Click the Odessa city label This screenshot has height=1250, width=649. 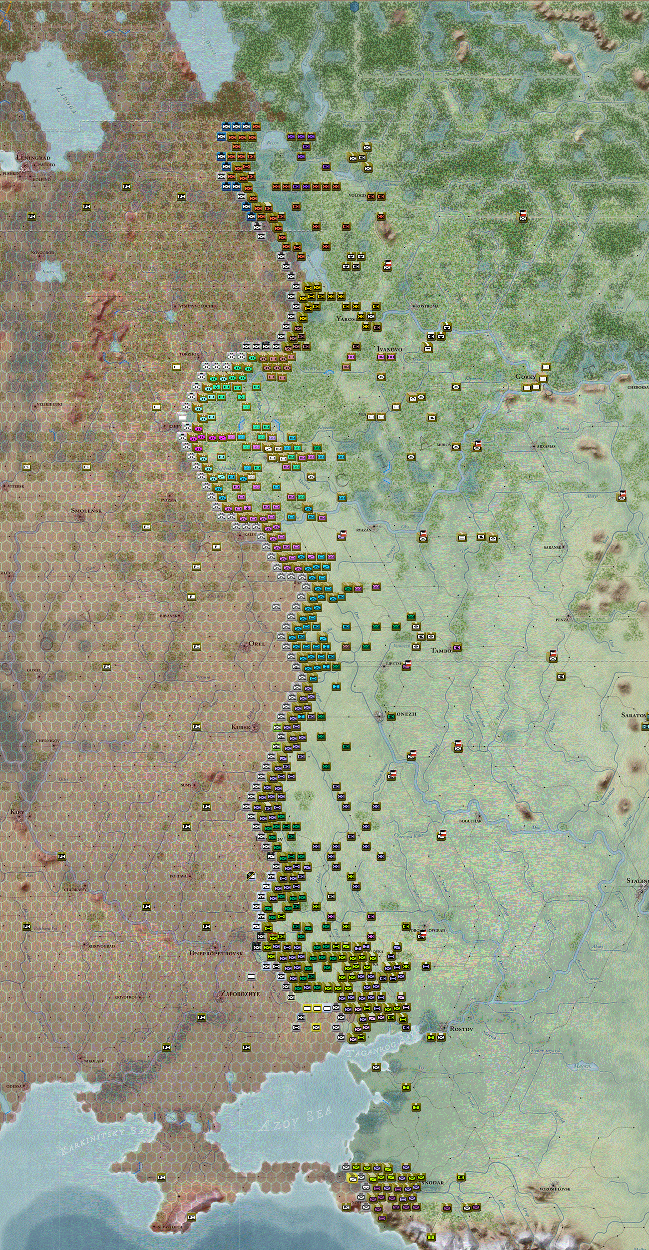point(14,1086)
